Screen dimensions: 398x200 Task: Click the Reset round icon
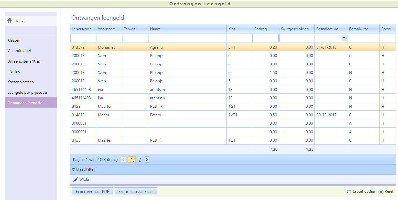coord(381,192)
